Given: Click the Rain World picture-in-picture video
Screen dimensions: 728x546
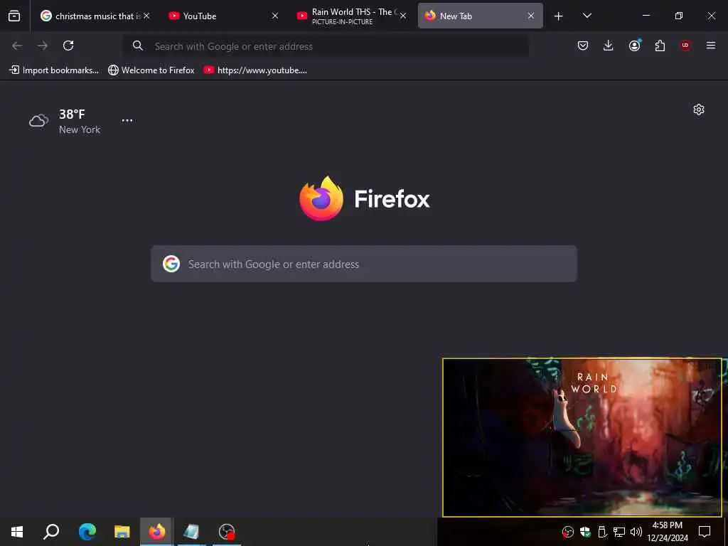Looking at the screenshot, I should (x=582, y=437).
